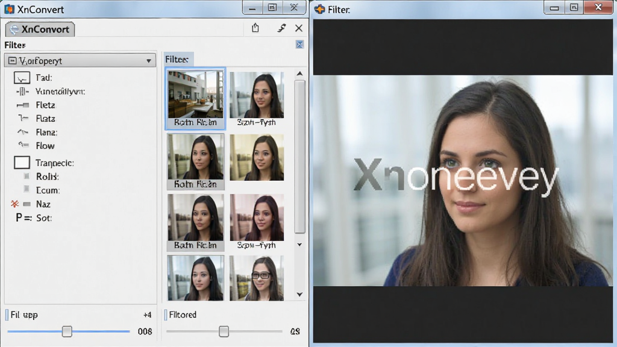This screenshot has width=617, height=347.
Task: Select the room interior filter thumbnail
Action: click(196, 98)
